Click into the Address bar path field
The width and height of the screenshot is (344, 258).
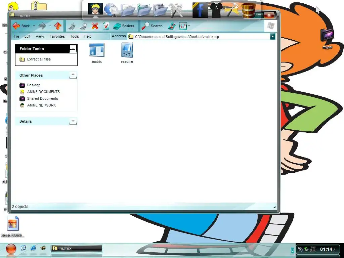pyautogui.click(x=199, y=37)
